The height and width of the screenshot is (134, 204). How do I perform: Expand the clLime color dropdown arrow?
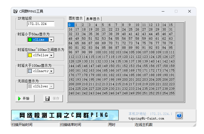[51, 40]
